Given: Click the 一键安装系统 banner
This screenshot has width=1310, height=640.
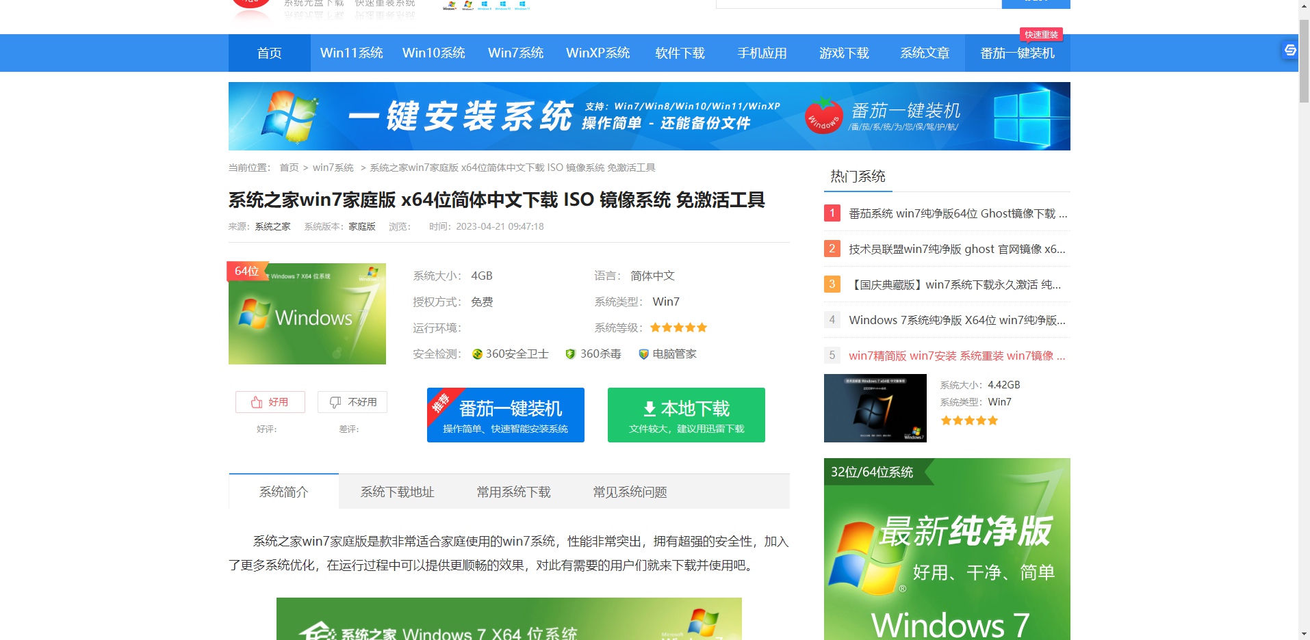Looking at the screenshot, I should click(650, 116).
